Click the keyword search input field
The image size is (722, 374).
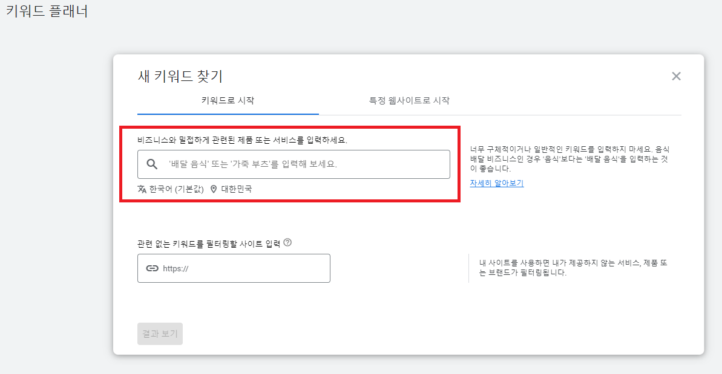tap(294, 164)
